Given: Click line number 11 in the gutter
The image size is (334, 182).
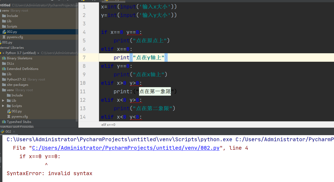Looking at the screenshot, I should [83, 91].
